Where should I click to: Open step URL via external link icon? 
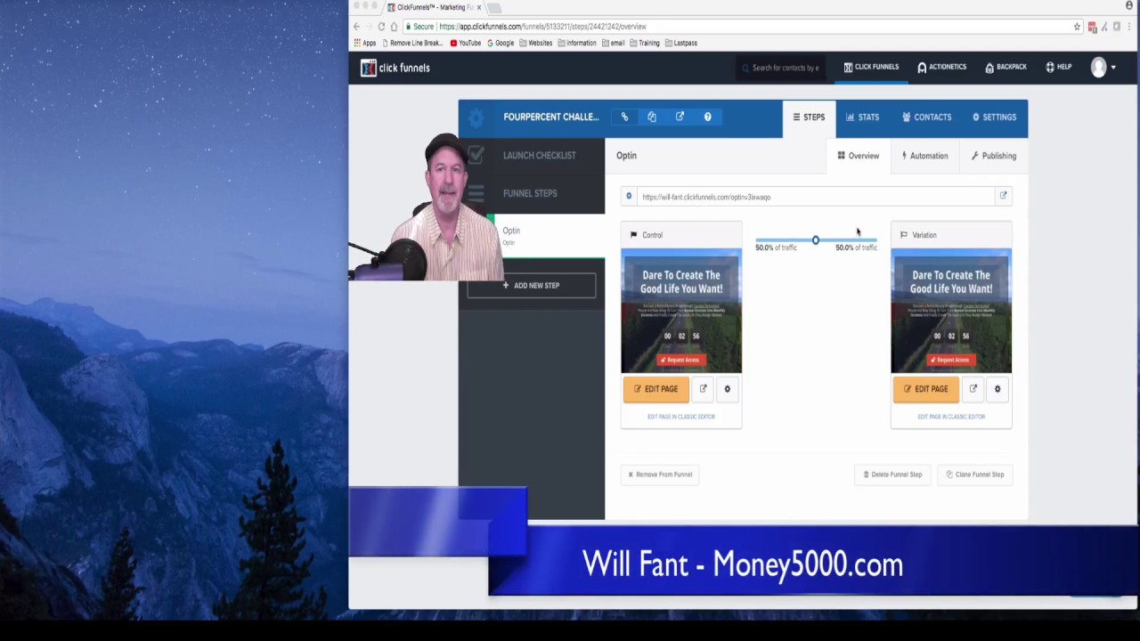1003,196
